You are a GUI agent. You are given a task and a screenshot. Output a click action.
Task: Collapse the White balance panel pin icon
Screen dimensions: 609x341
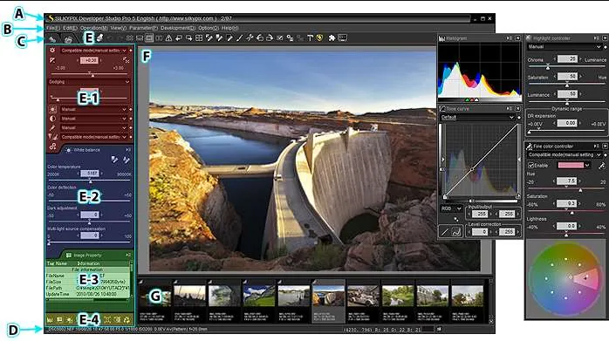(x=127, y=150)
